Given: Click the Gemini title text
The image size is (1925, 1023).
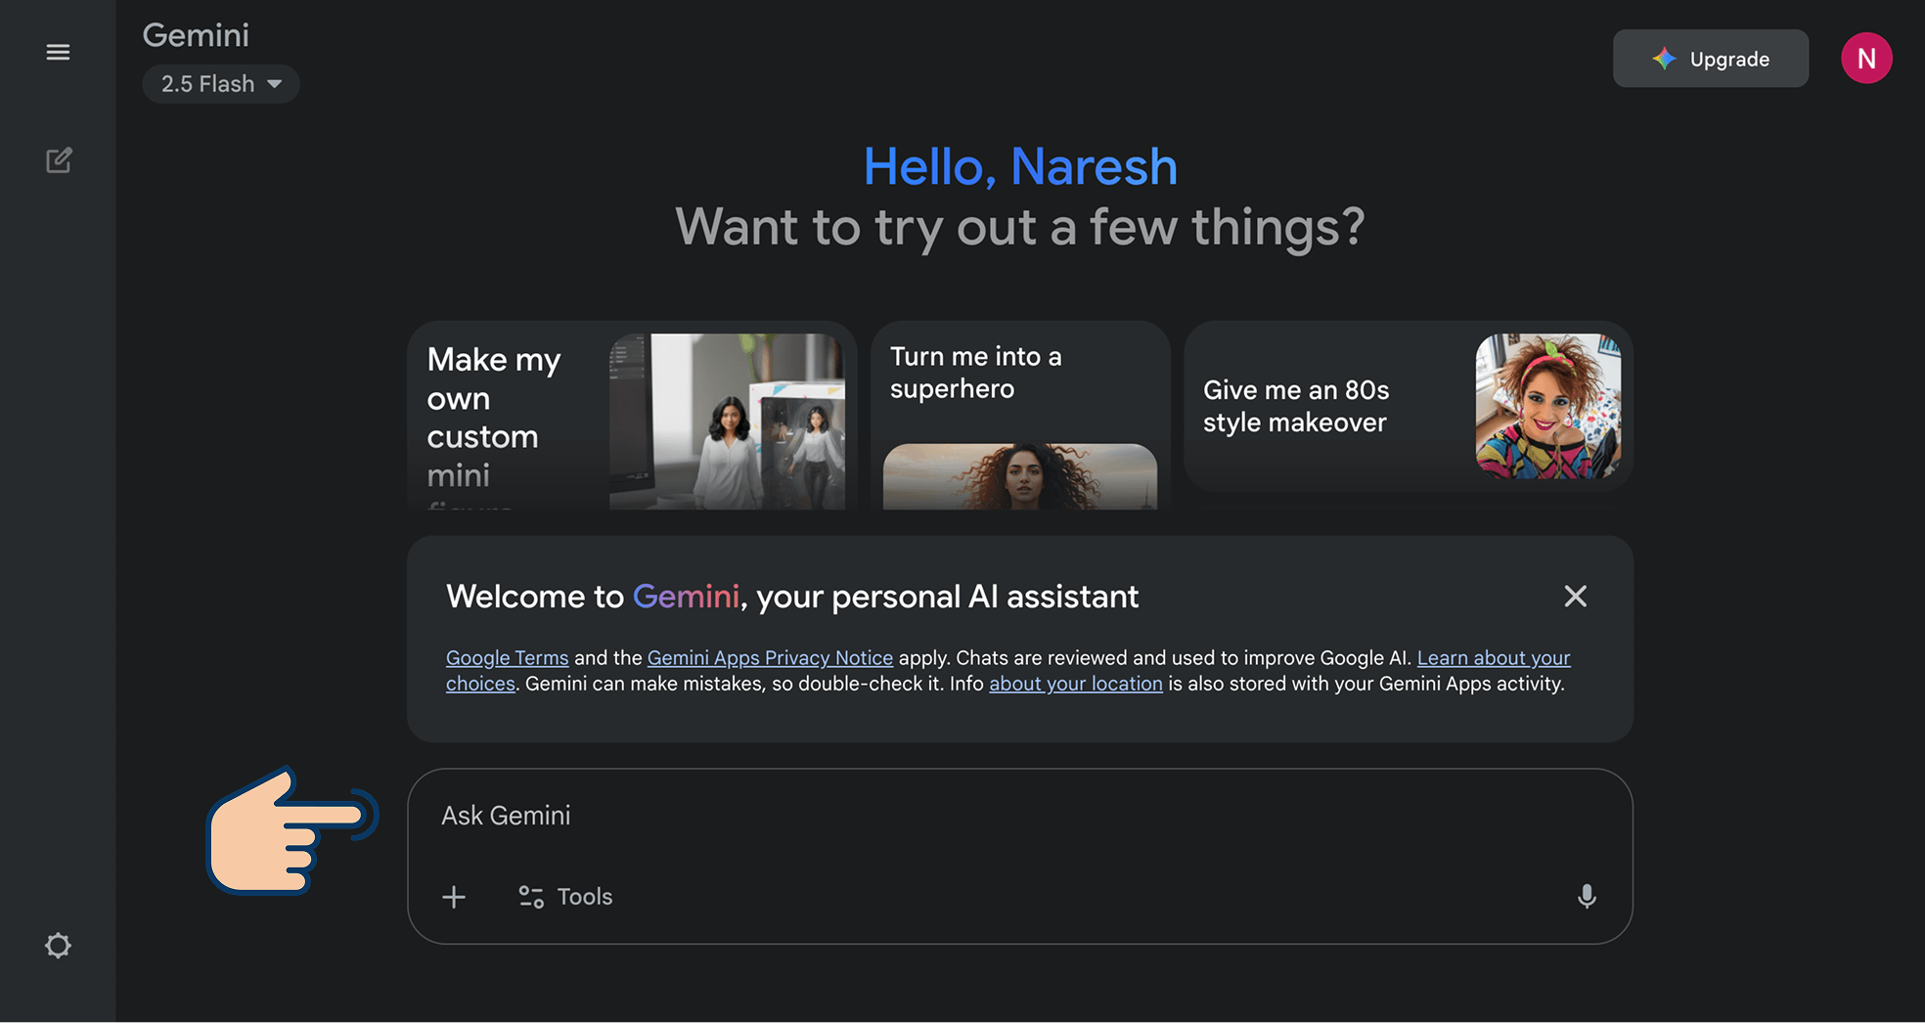Looking at the screenshot, I should coord(196,35).
